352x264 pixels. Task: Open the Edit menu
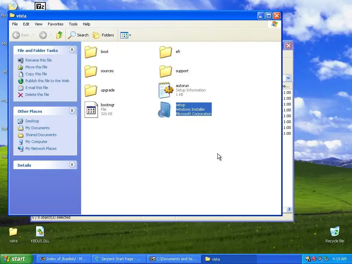coord(26,24)
